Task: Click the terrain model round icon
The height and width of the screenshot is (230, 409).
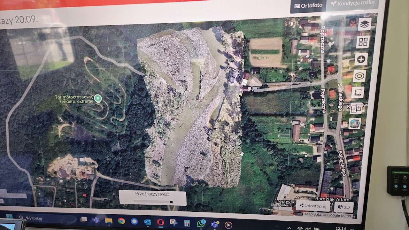Action: click(354, 123)
